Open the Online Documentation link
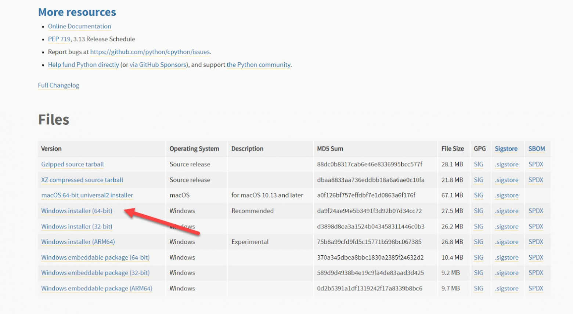Viewport: 573px width, 314px height. coord(79,26)
